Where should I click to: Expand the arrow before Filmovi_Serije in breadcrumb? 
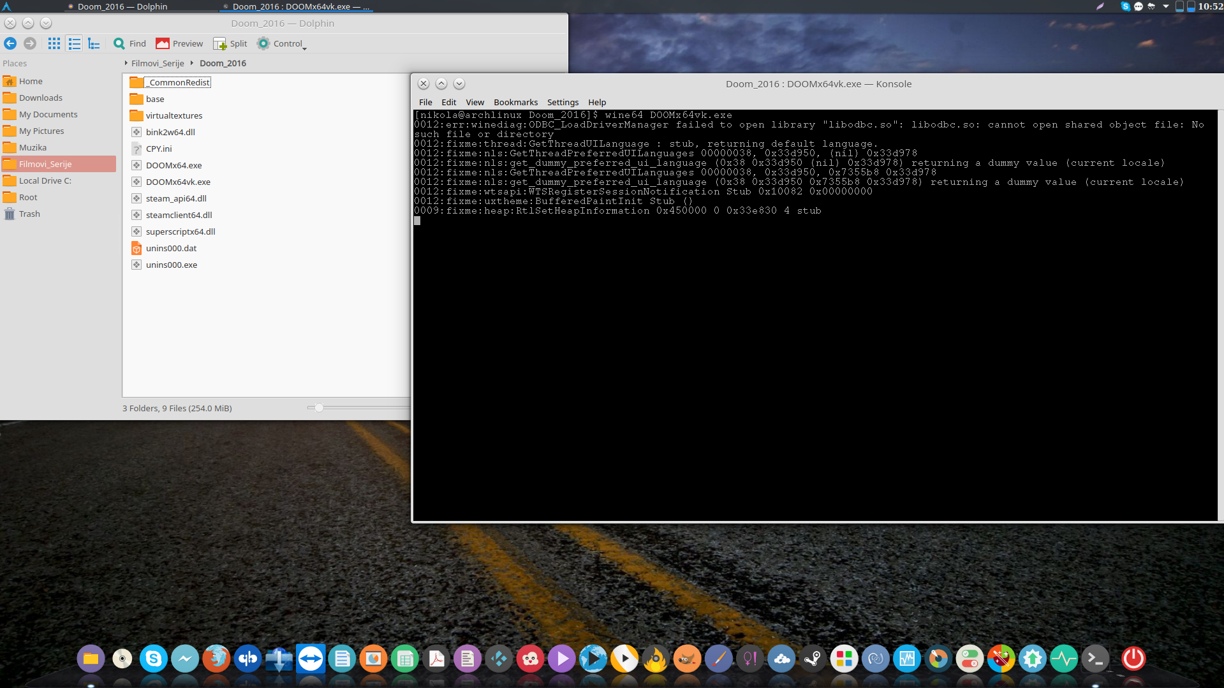tap(126, 63)
